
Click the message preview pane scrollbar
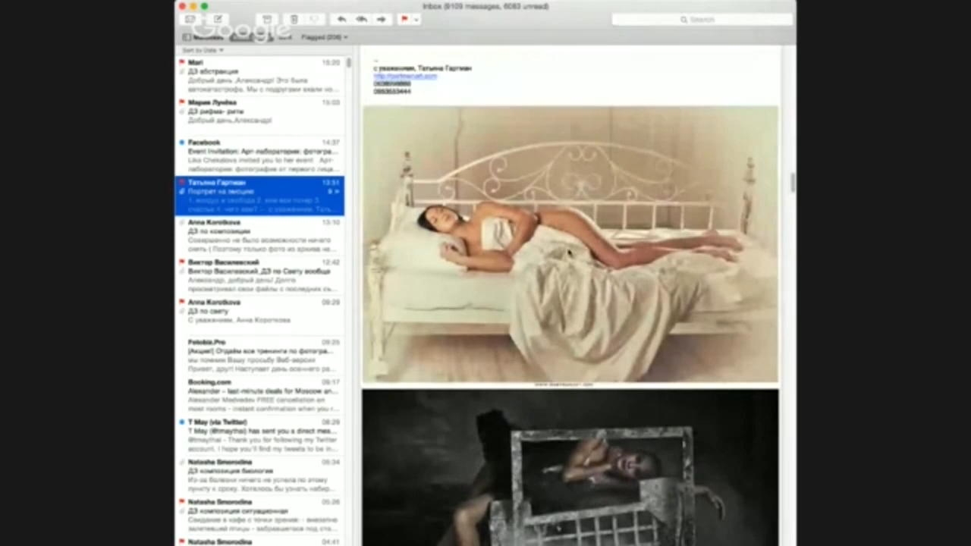(x=791, y=182)
